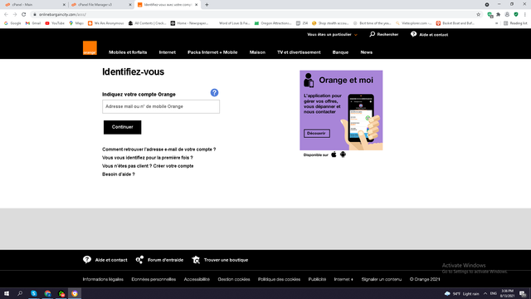Click the Apple App Store icon
The height and width of the screenshot is (299, 531).
point(334,154)
